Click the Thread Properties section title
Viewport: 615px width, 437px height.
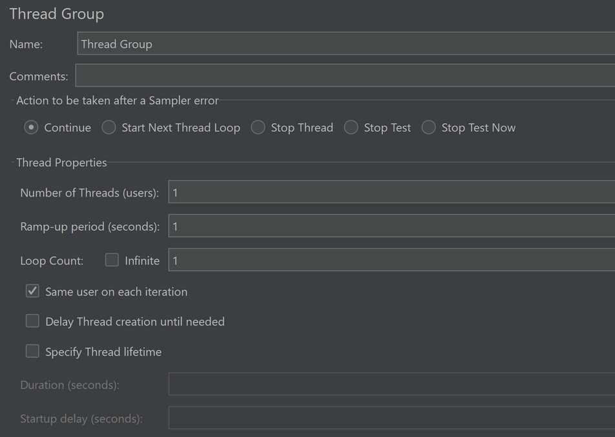pyautogui.click(x=61, y=162)
